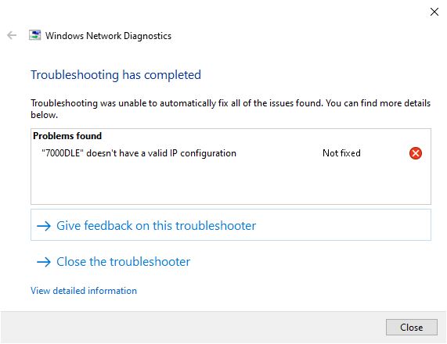Open View detailed information link
This screenshot has height=344, width=447.
[x=84, y=291]
